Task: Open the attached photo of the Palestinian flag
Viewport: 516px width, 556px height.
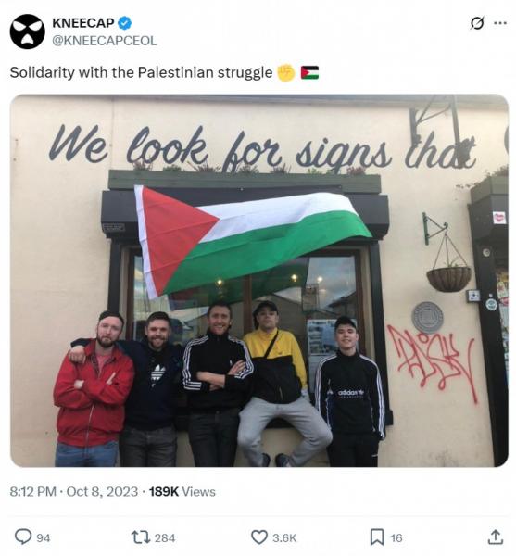Action: tap(259, 281)
